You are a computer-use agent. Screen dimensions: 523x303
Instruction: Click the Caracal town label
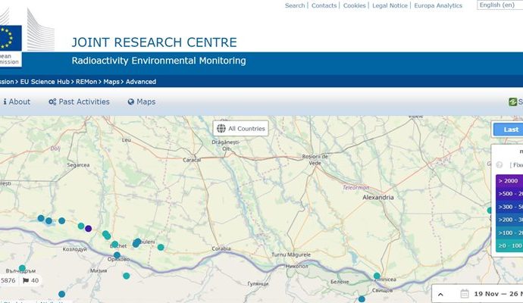[192, 160]
